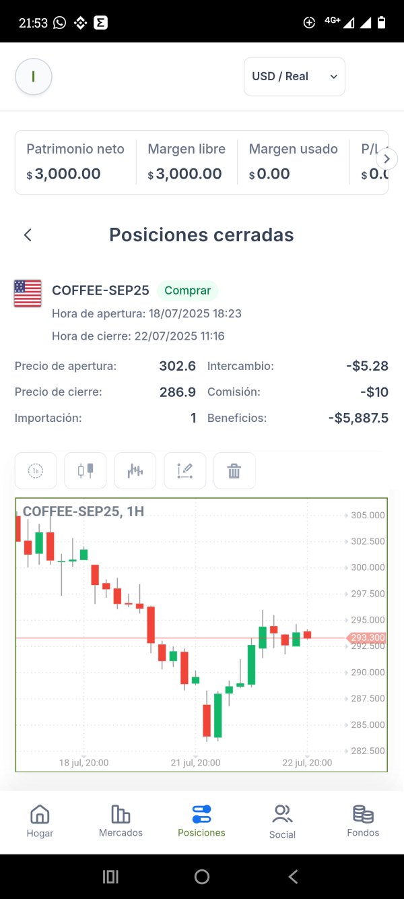Open the Fondos tab
The image size is (404, 899).
click(363, 821)
